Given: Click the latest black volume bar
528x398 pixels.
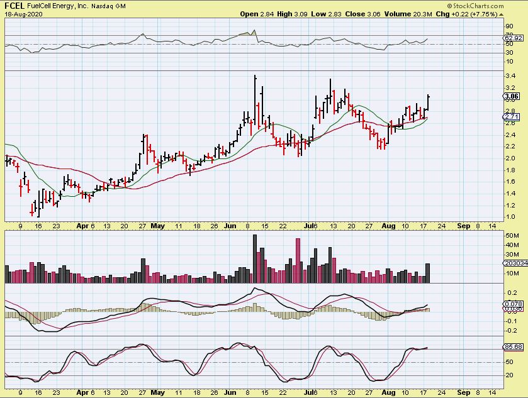Looking at the screenshot, I should [x=428, y=273].
